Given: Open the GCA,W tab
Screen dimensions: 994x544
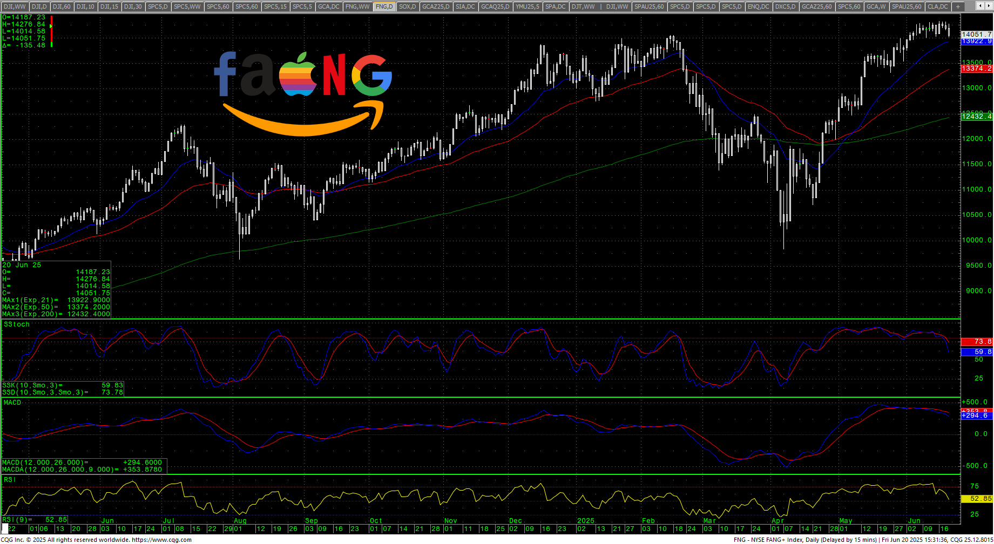Looking at the screenshot, I should point(876,6).
